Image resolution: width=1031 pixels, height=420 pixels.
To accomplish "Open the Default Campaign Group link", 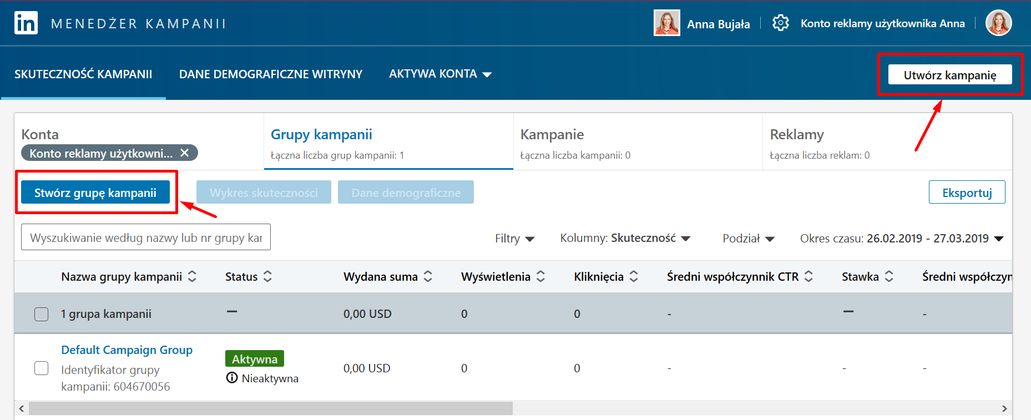I will click(127, 350).
